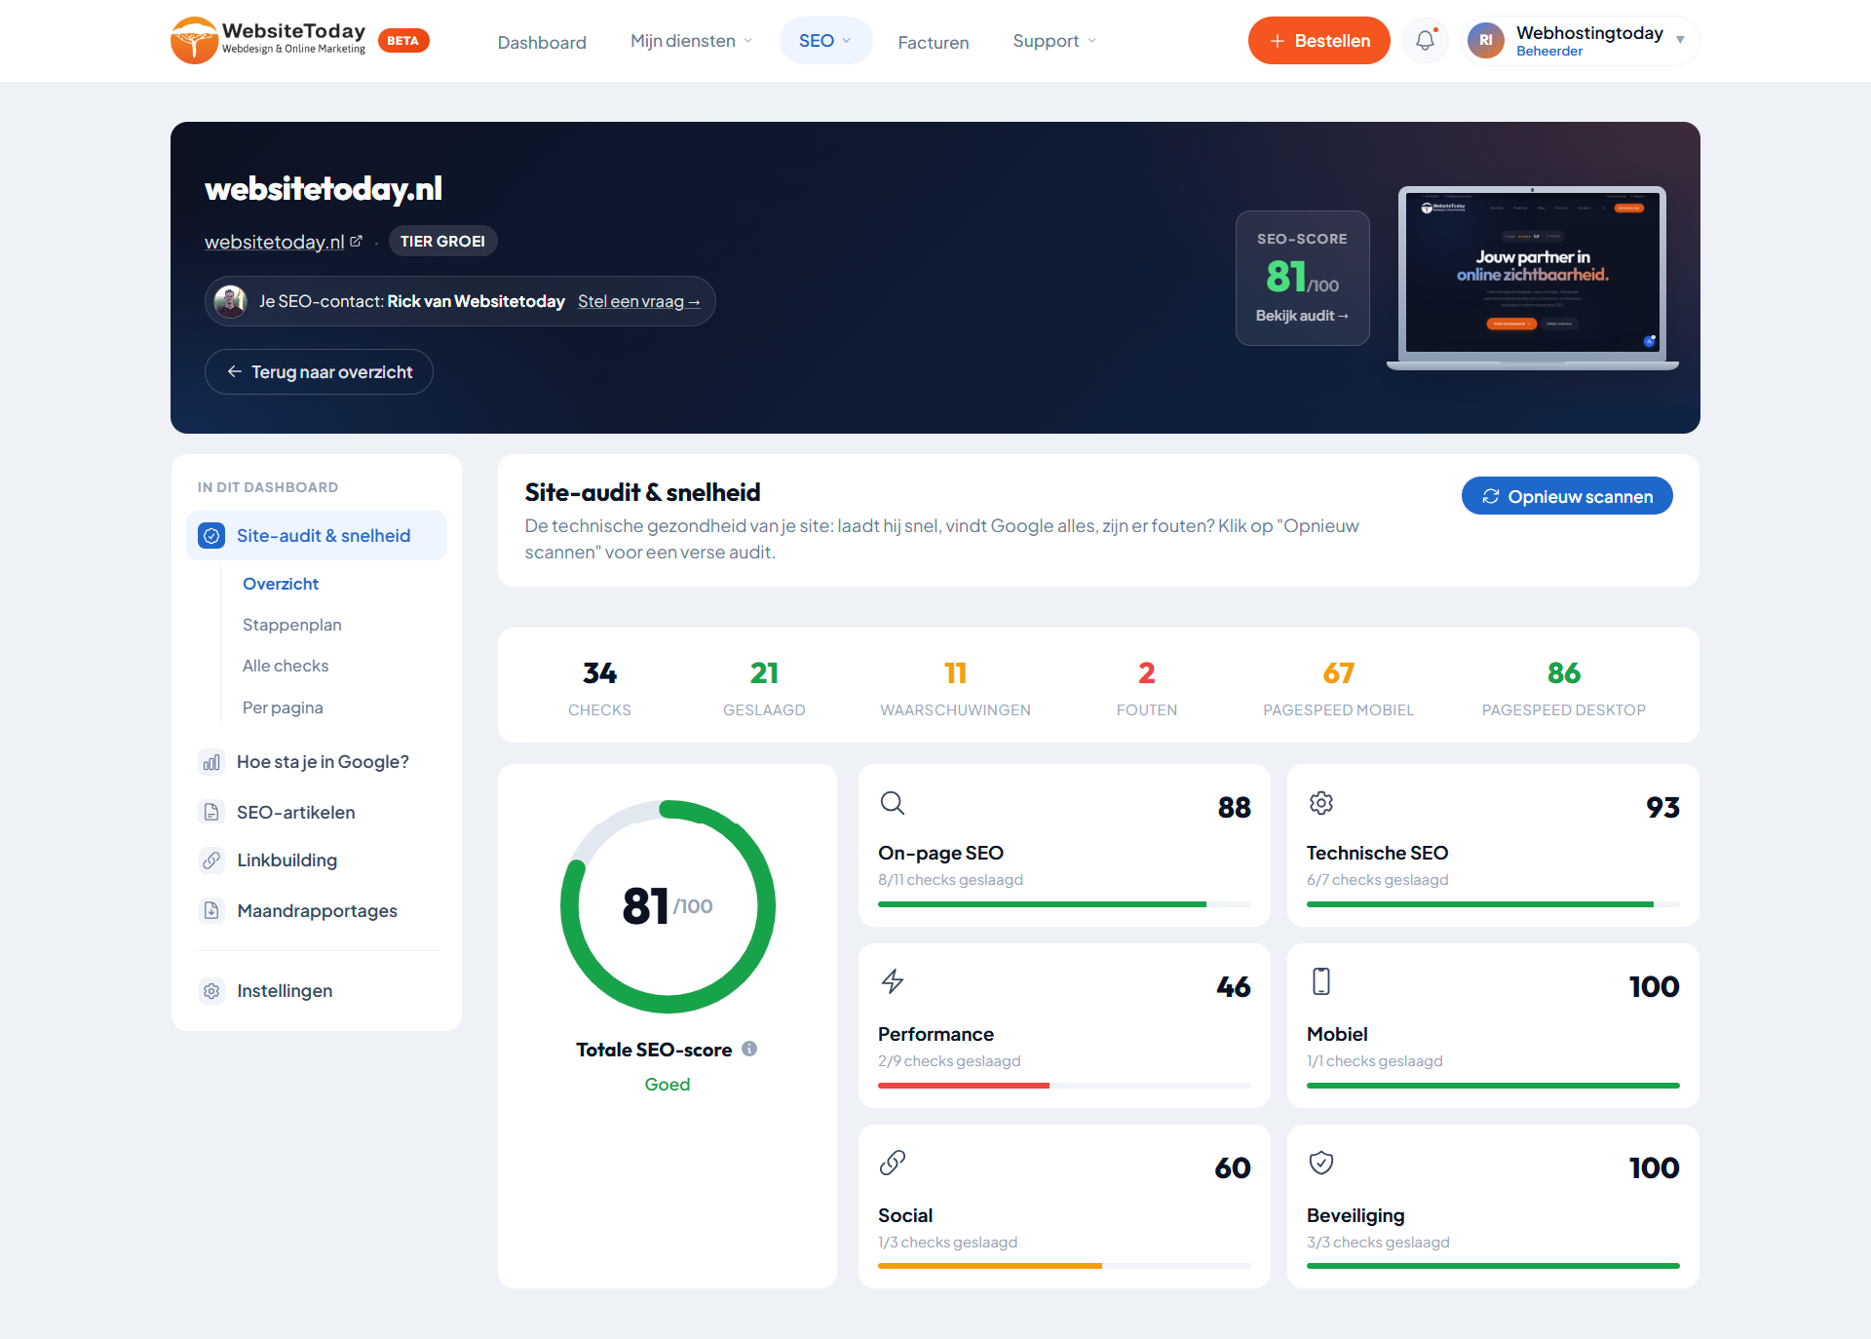Click the Rick SEO-contact avatar photo
The image size is (1871, 1339).
coord(231,301)
